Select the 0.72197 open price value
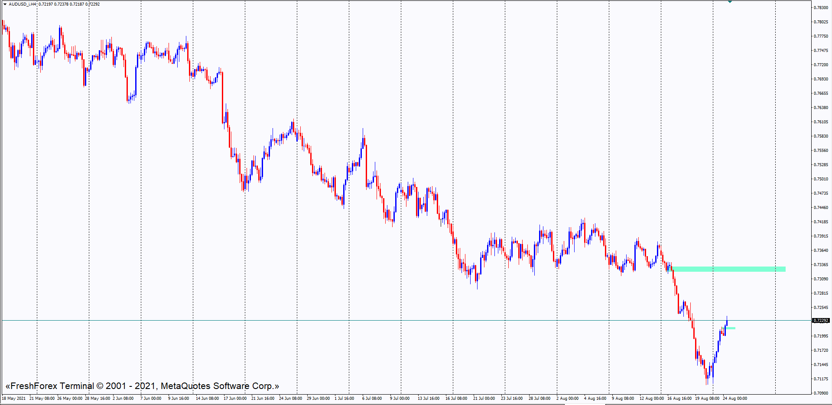The width and height of the screenshot is (832, 405). click(45, 4)
